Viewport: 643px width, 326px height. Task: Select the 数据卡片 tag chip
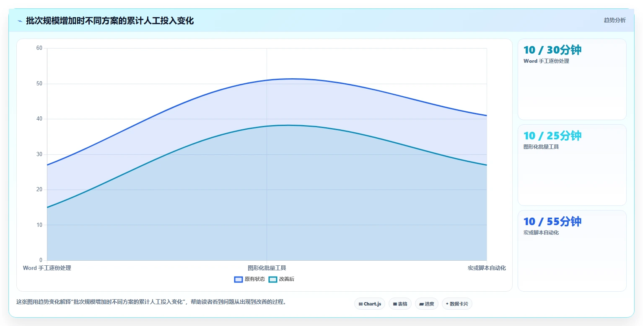(x=457, y=304)
